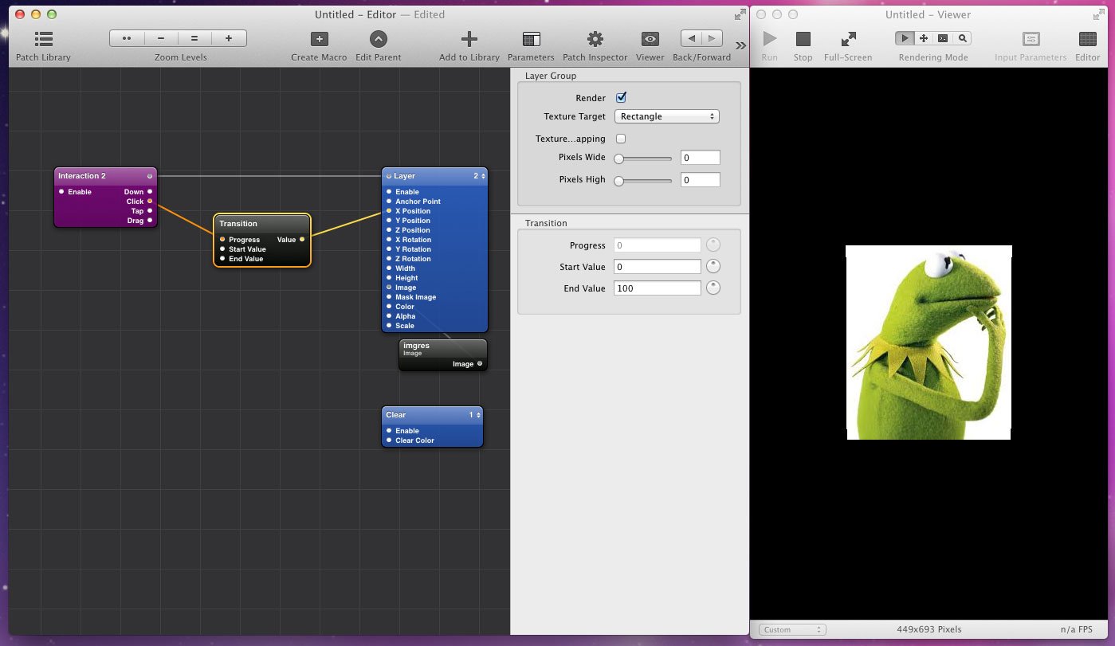
Task: Expand toolbar overflow double-chevron
Action: point(740,45)
